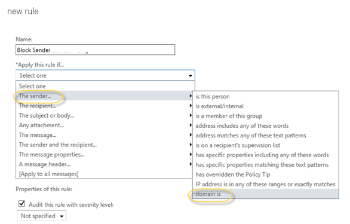The height and width of the screenshot is (224, 350).
Task: Pick 'IP address is in any of these ranges'
Action: tap(266, 184)
